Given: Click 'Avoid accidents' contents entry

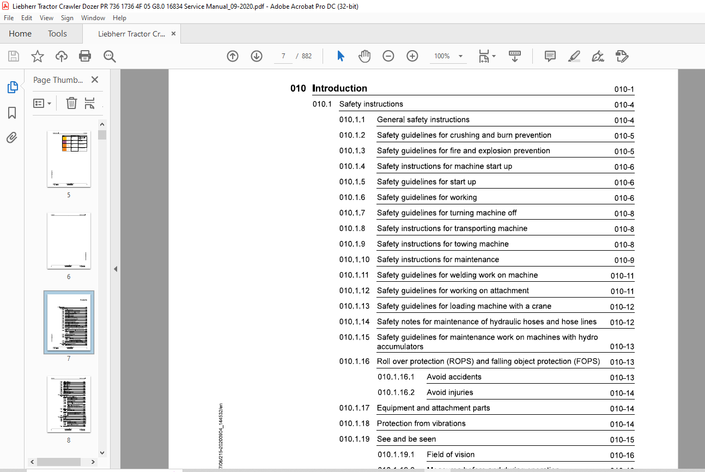Looking at the screenshot, I should (454, 377).
